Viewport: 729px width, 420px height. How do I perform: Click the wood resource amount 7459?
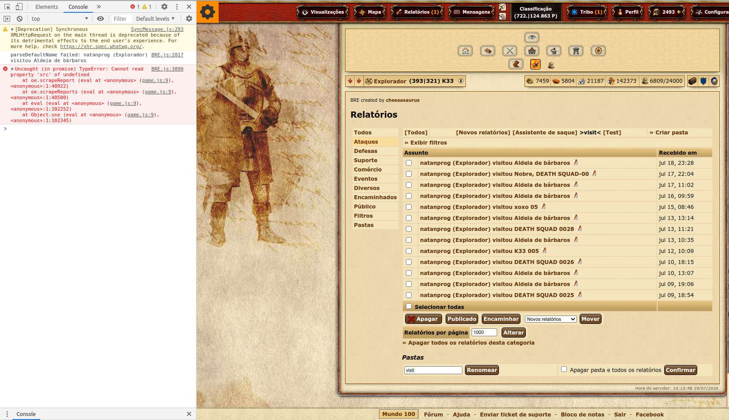click(542, 81)
